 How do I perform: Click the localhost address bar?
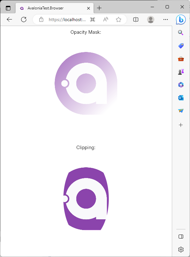[67, 20]
